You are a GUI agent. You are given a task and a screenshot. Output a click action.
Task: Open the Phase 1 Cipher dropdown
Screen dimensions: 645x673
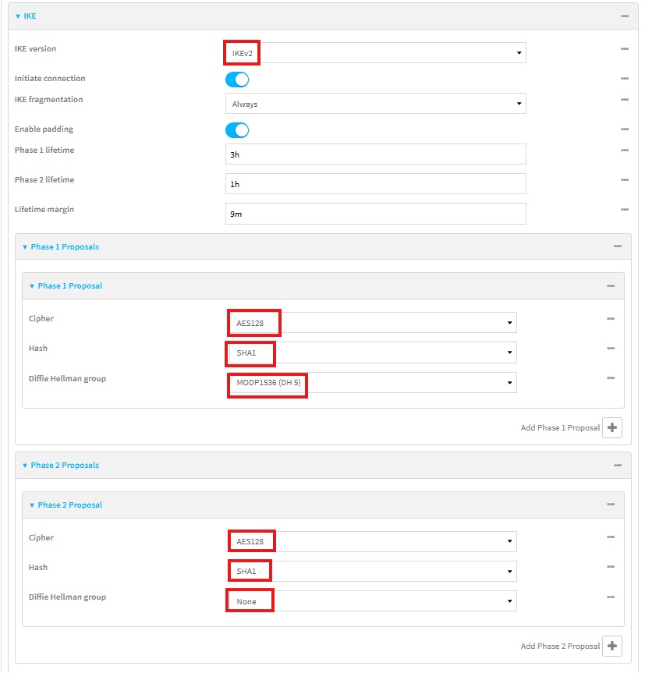pyautogui.click(x=370, y=323)
